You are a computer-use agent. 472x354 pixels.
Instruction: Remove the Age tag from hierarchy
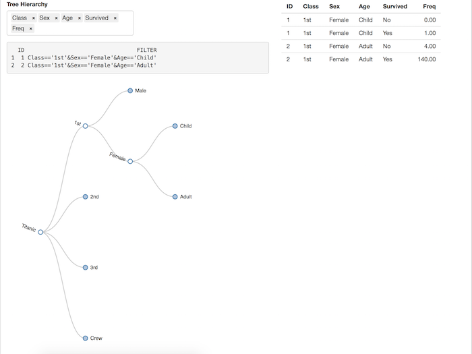click(x=80, y=18)
